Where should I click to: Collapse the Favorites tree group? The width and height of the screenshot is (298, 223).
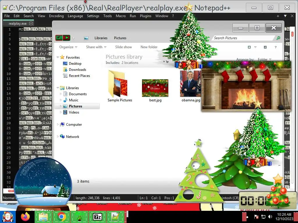click(58, 57)
